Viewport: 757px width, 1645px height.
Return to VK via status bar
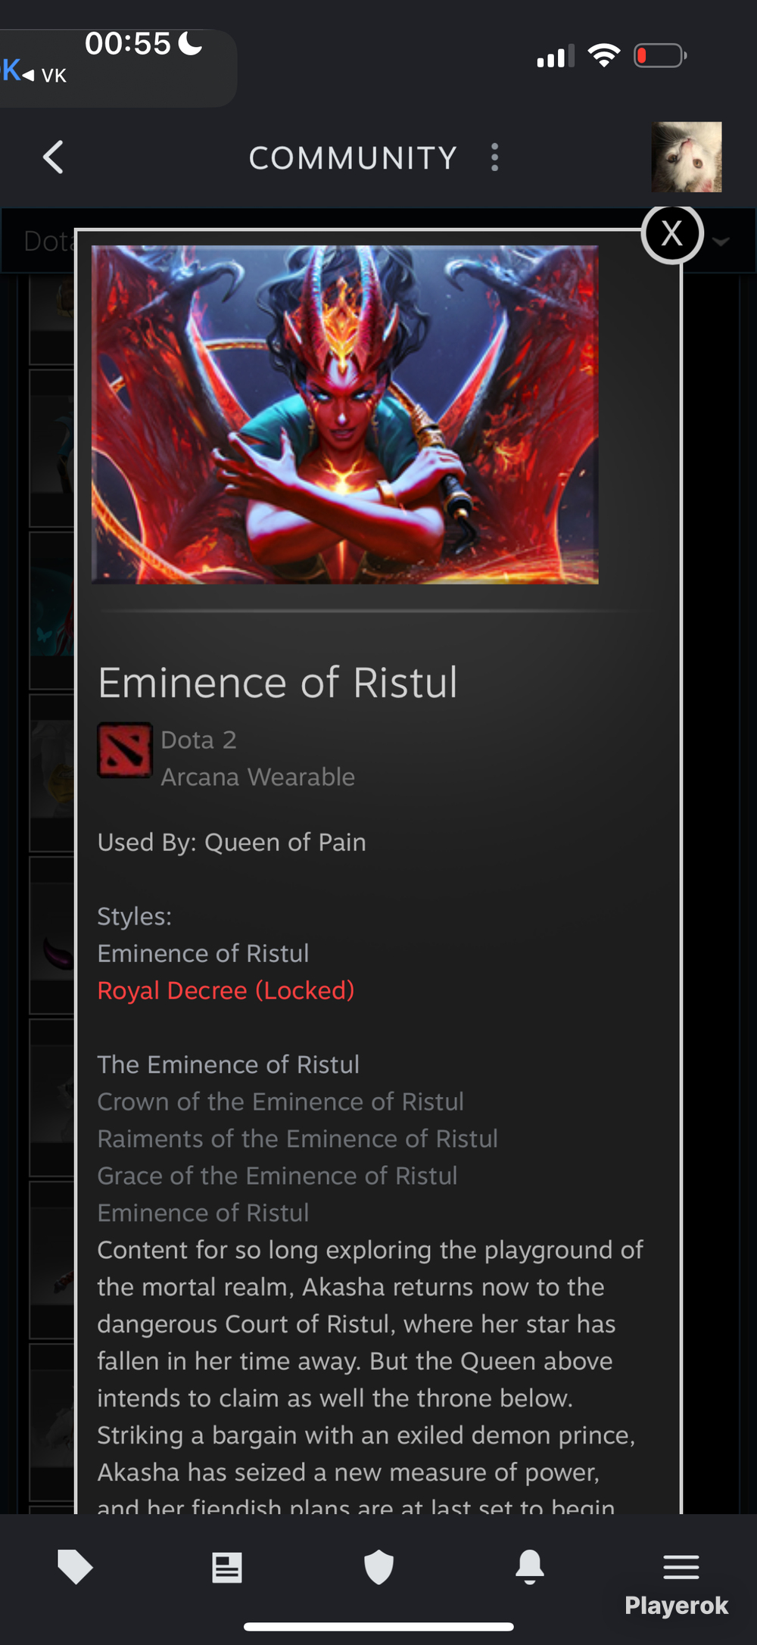pos(35,73)
